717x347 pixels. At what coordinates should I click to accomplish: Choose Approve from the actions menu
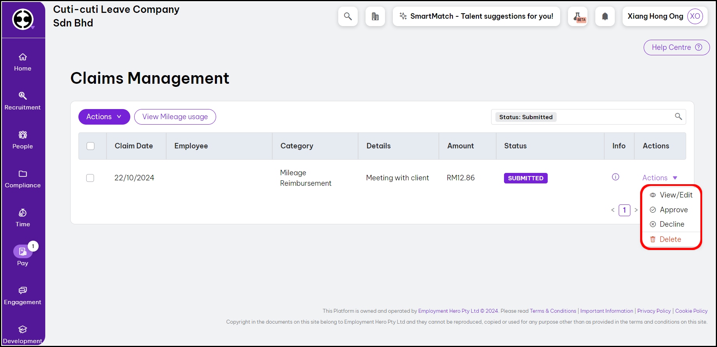(x=673, y=210)
